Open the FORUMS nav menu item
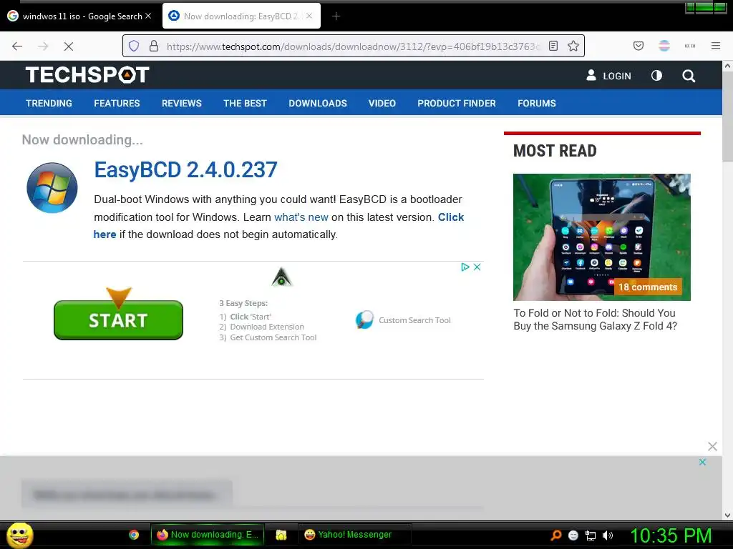This screenshot has width=733, height=549. tap(537, 103)
